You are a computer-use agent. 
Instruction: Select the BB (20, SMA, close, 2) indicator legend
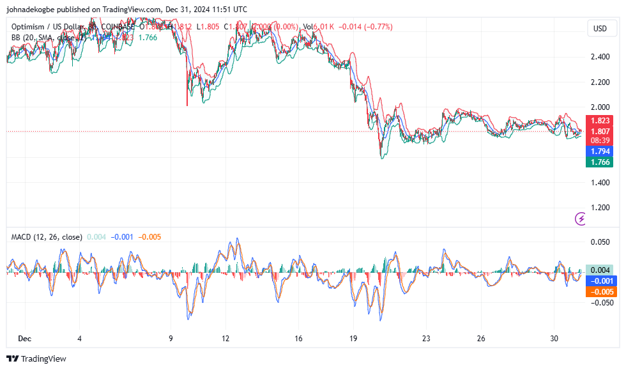49,38
